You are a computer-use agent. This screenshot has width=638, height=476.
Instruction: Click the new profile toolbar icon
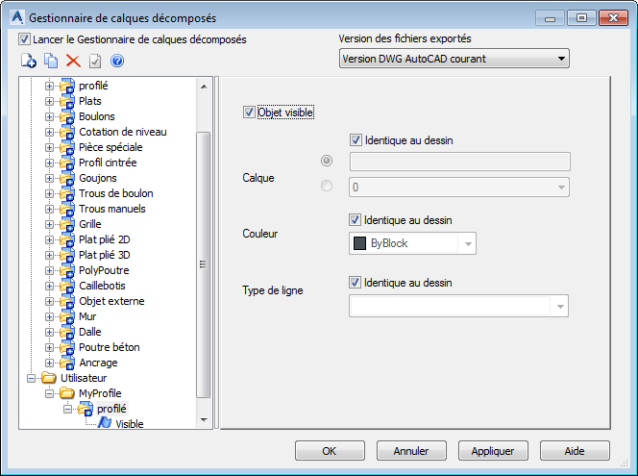(x=29, y=62)
